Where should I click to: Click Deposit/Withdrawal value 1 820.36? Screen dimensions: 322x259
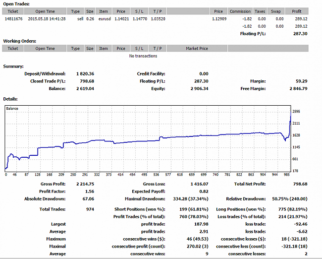(85, 74)
